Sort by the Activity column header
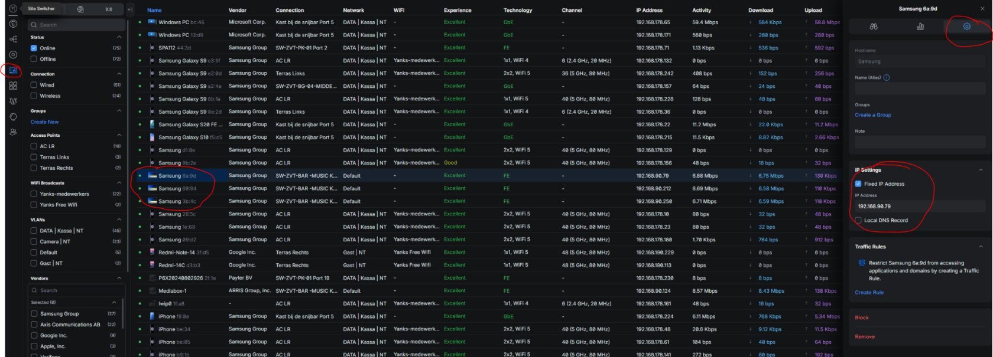Image resolution: width=993 pixels, height=357 pixels. 702,10
